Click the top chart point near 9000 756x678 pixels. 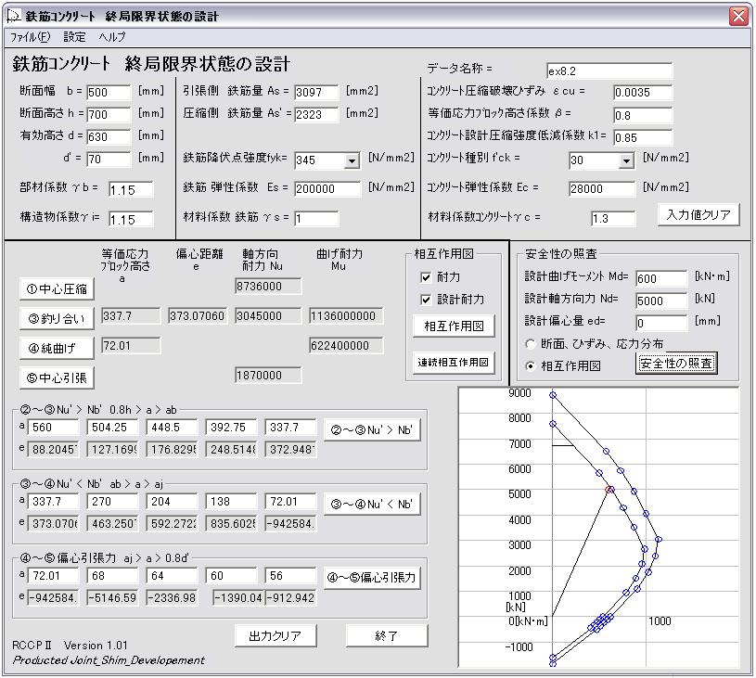coord(553,395)
